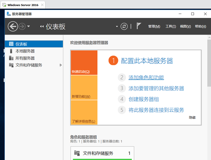The width and height of the screenshot is (211, 160).
Task: Open the 视图(V) menu
Action: tap(185, 26)
